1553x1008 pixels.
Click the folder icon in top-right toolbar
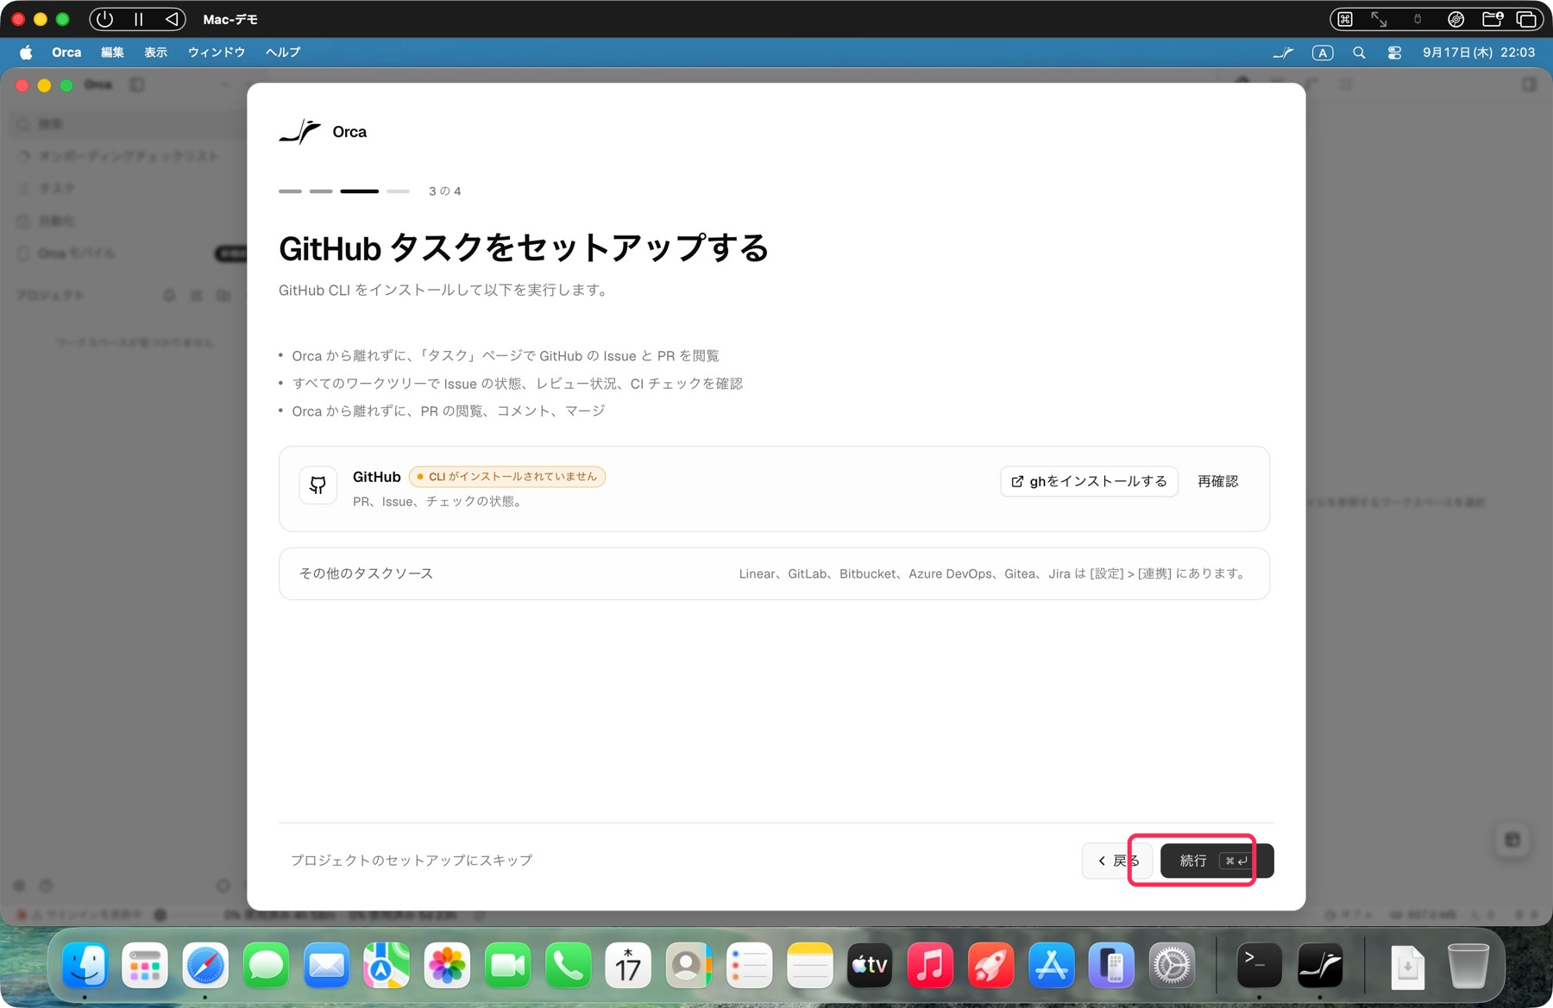point(1493,19)
